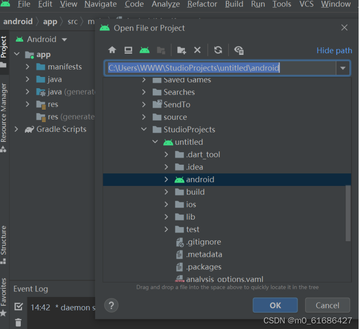The height and width of the screenshot is (329, 359).
Task: Confirm the dialog with OK
Action: click(x=275, y=305)
